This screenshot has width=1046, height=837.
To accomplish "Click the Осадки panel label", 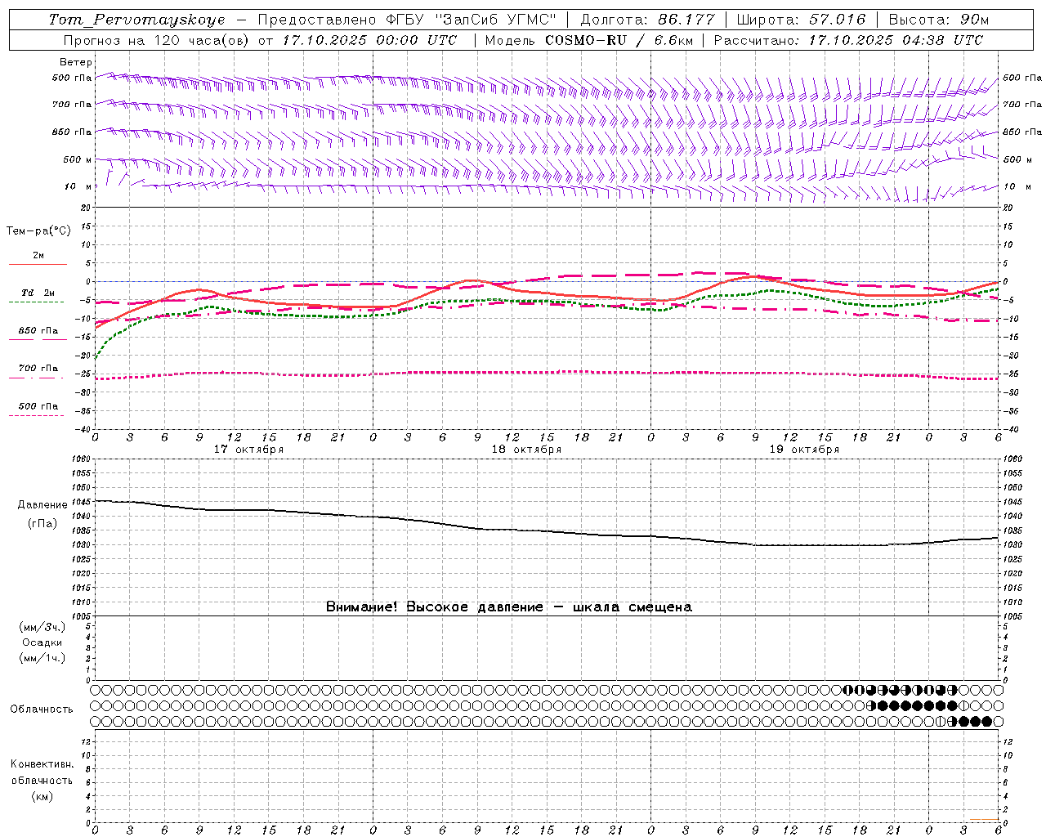I will point(42,642).
